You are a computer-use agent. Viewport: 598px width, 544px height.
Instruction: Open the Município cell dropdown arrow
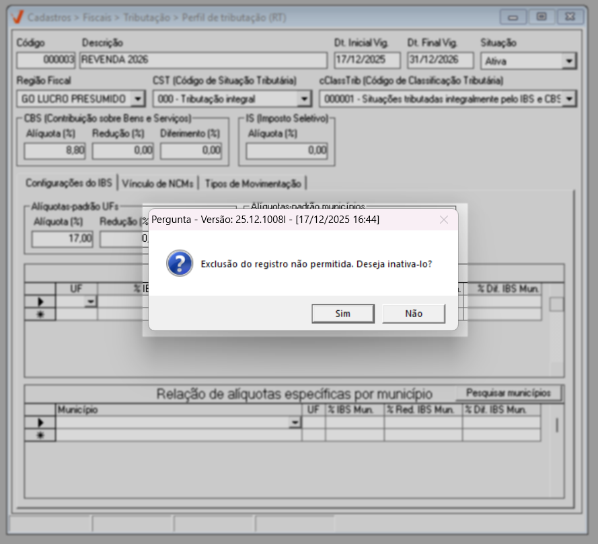pos(295,422)
